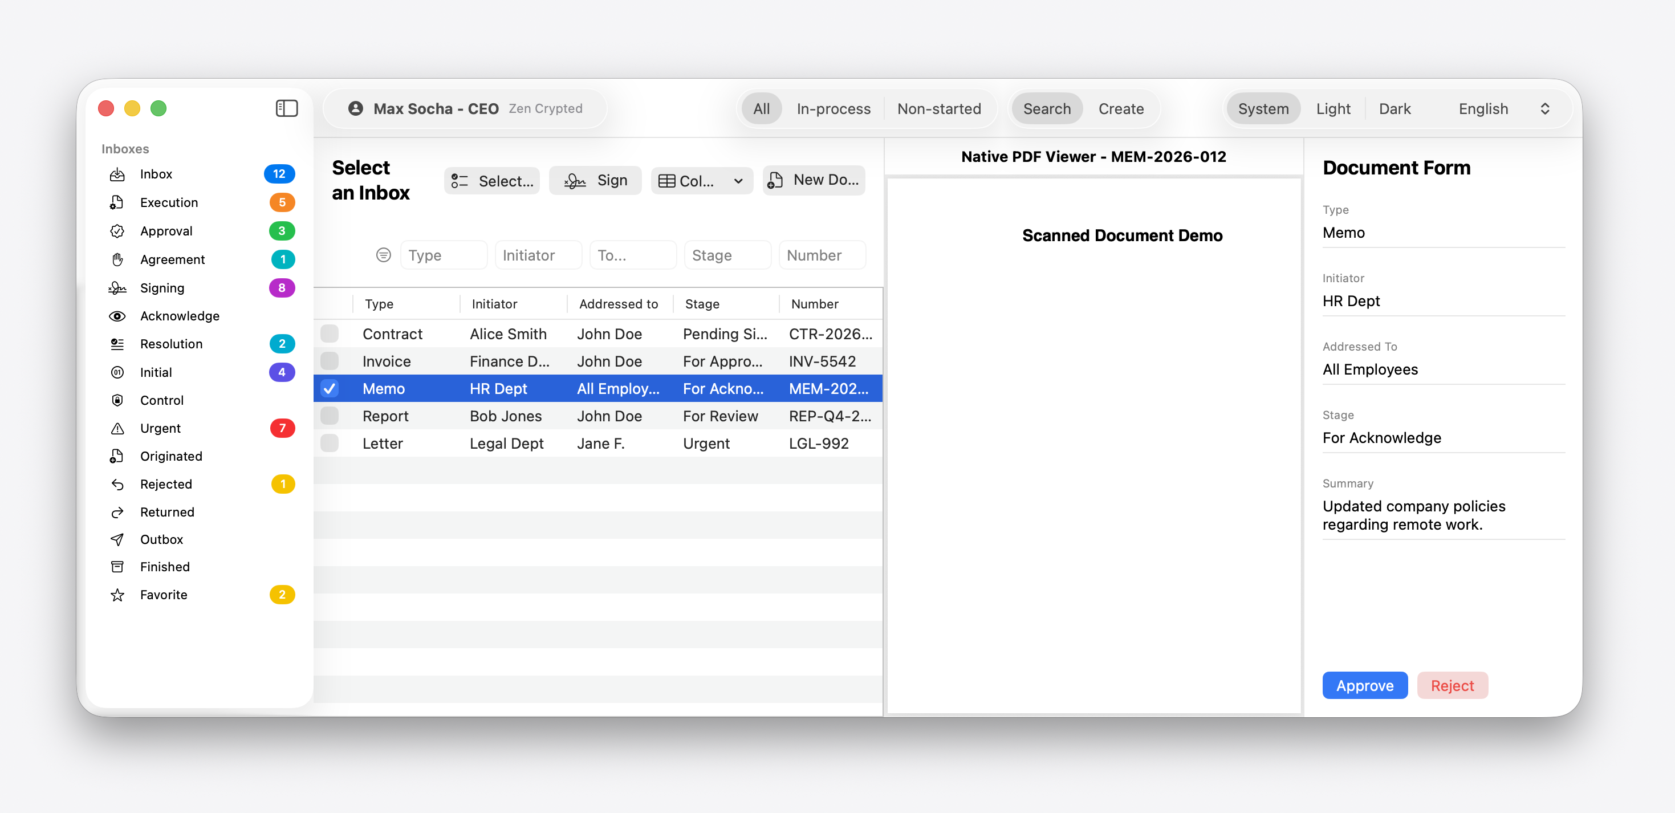Click the Initiator filter input field

pyautogui.click(x=538, y=255)
